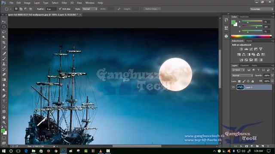The image size is (275, 154).
Task: Open the layer blend mode dropdown
Action: pos(242,75)
